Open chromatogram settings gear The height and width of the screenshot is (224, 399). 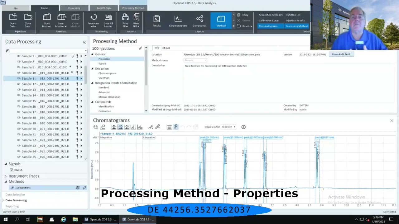pyautogui.click(x=243, y=127)
